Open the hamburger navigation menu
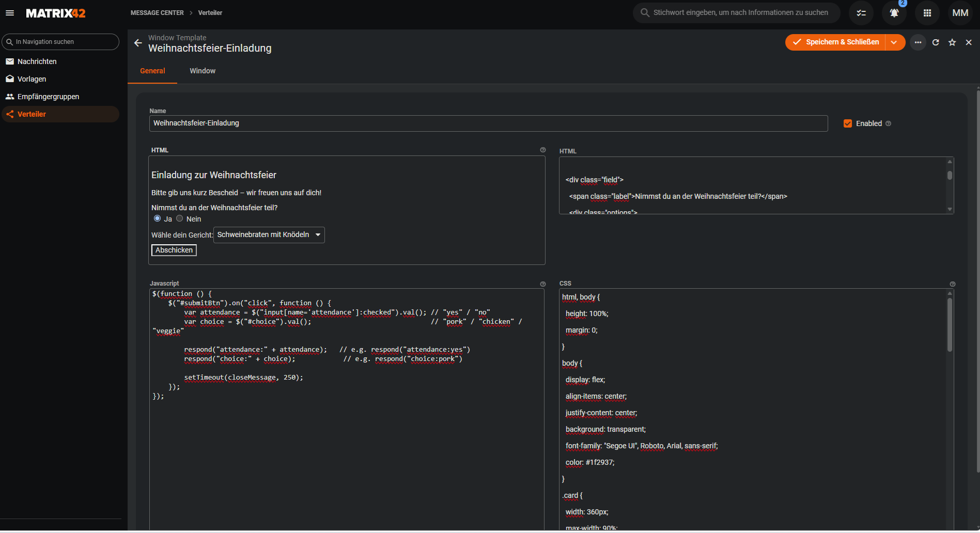 (x=10, y=13)
